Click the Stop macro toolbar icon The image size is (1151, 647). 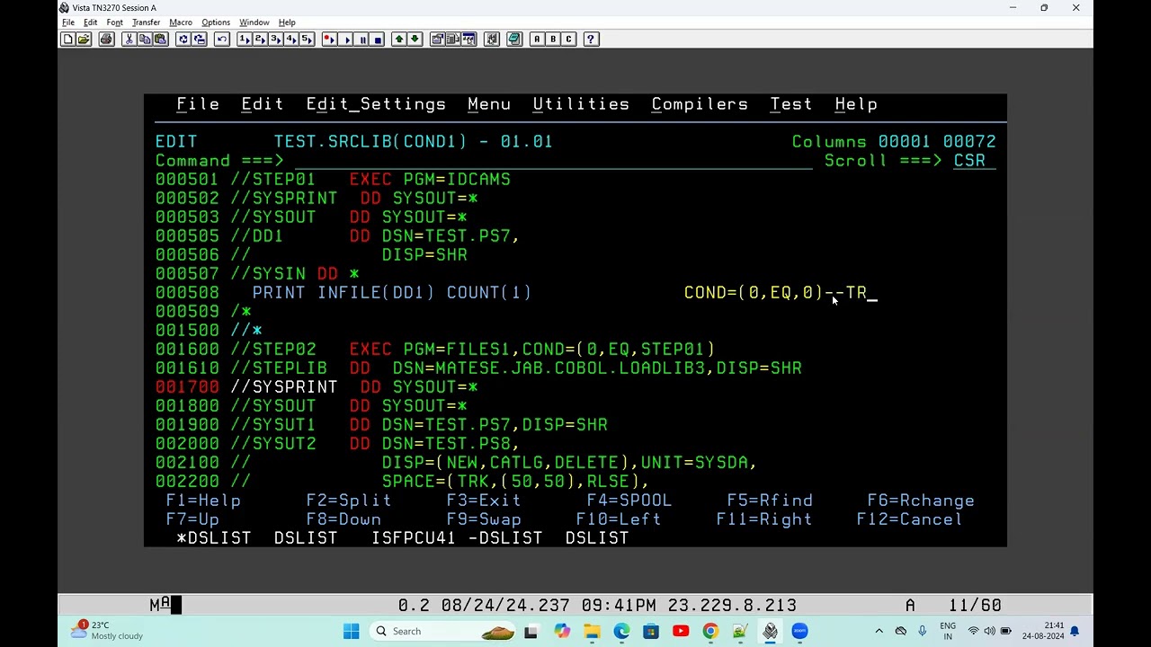378,39
